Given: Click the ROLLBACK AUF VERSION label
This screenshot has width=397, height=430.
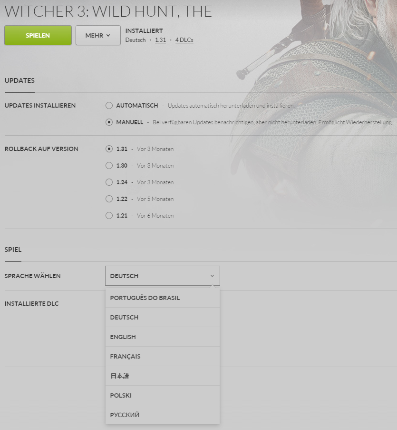Looking at the screenshot, I should [41, 149].
